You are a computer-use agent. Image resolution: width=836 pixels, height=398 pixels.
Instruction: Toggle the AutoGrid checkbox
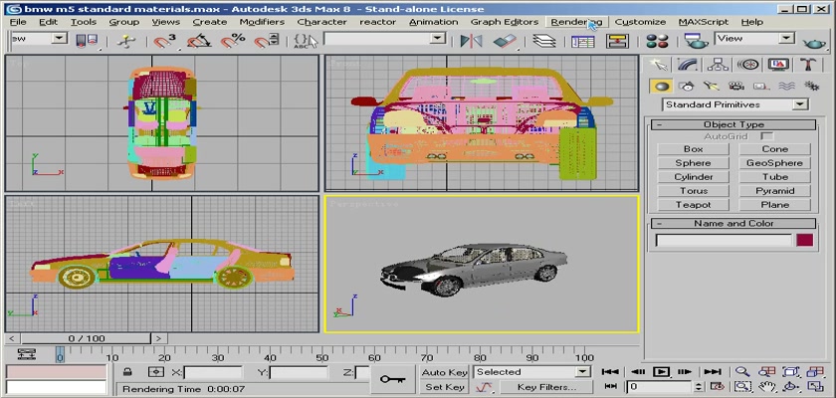pyautogui.click(x=767, y=136)
